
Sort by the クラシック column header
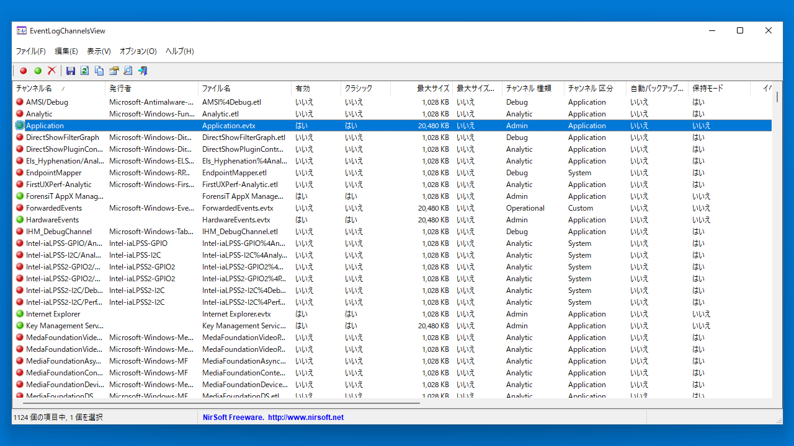point(365,89)
